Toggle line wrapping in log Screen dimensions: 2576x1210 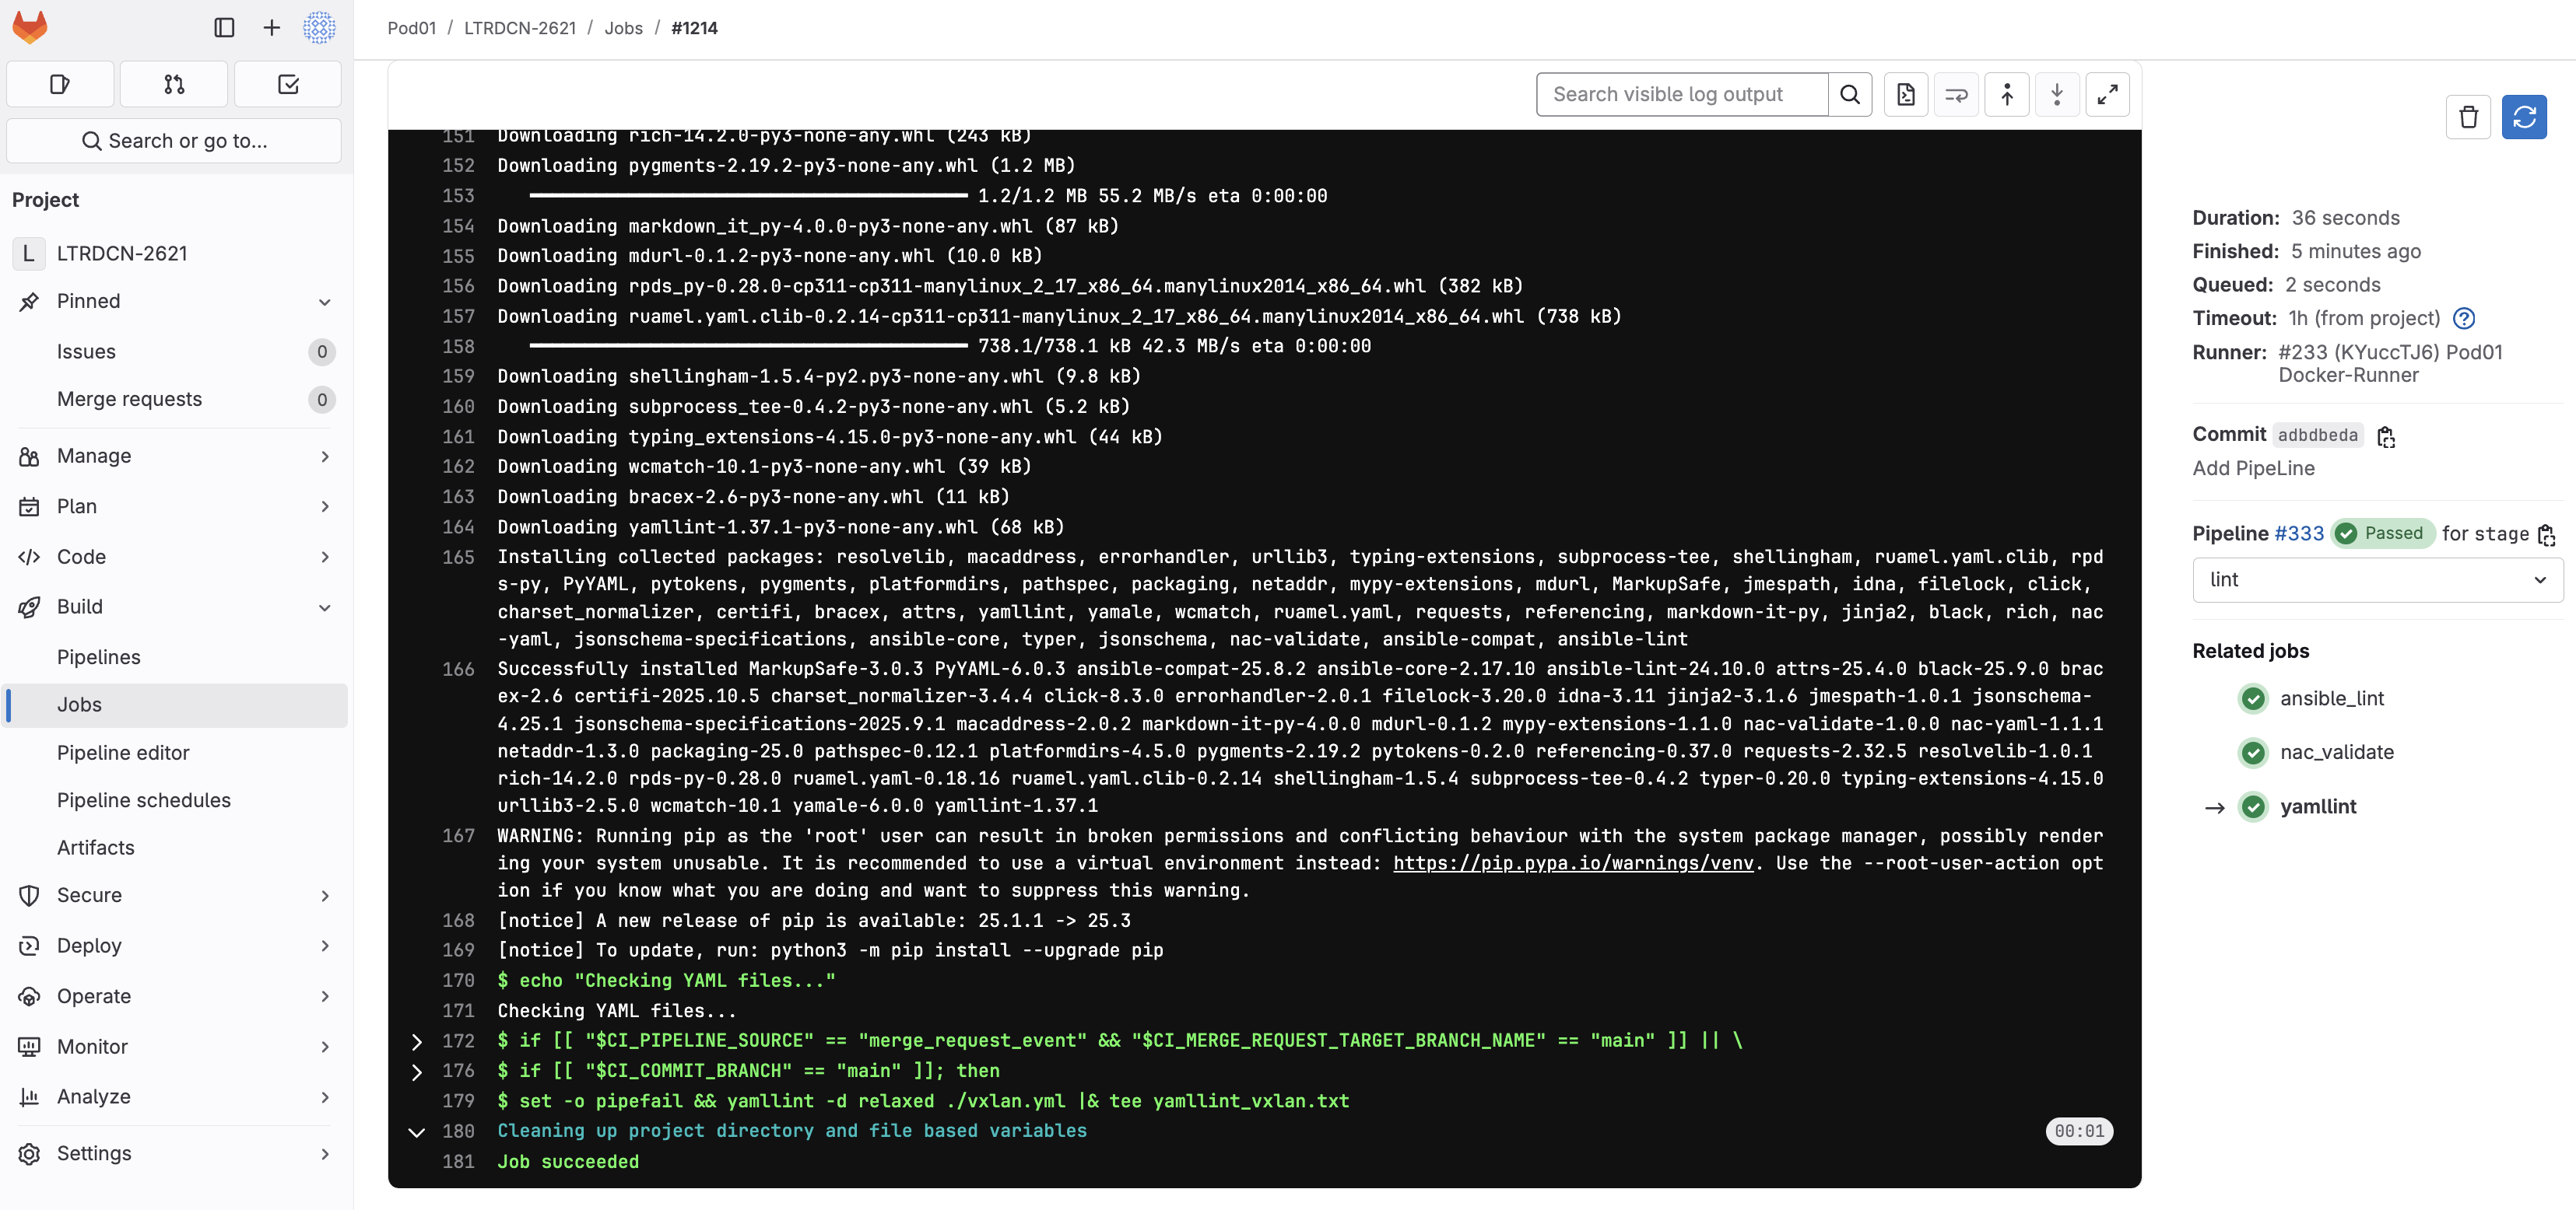click(1956, 95)
